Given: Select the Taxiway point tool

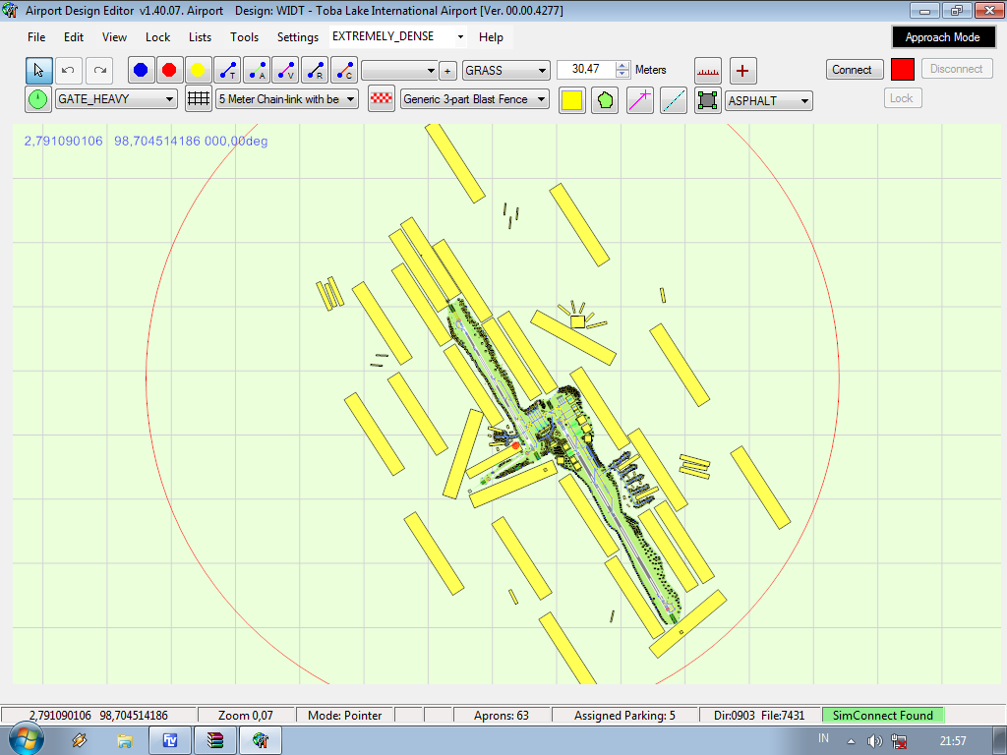Looking at the screenshot, I should click(x=226, y=69).
